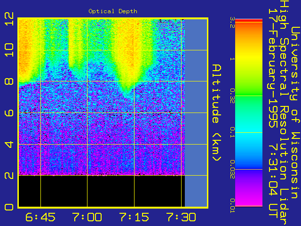
Task: Click the 7:00 time axis label
Action: tap(87, 217)
